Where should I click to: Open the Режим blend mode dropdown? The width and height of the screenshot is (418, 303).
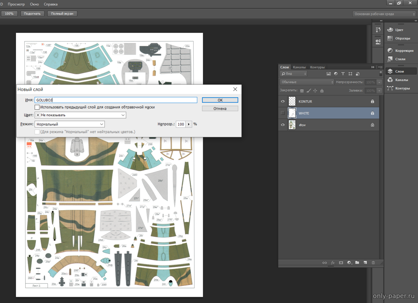(70, 124)
